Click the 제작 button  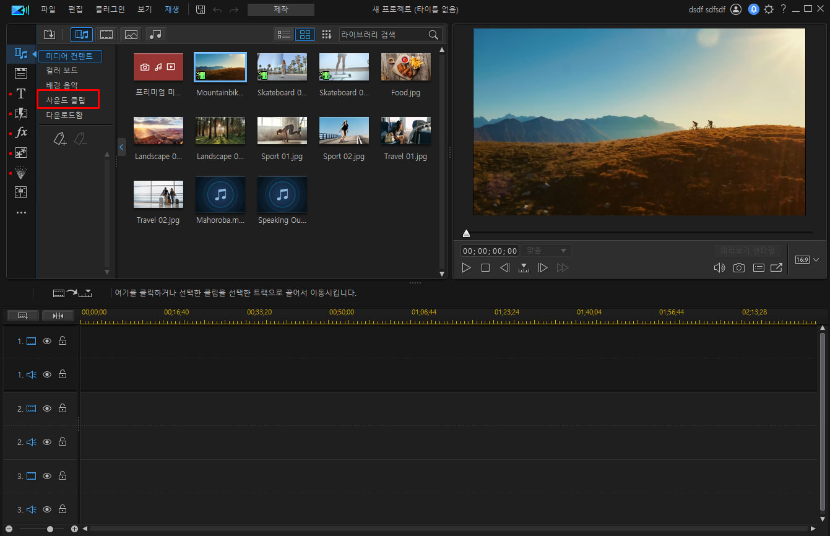pos(280,10)
